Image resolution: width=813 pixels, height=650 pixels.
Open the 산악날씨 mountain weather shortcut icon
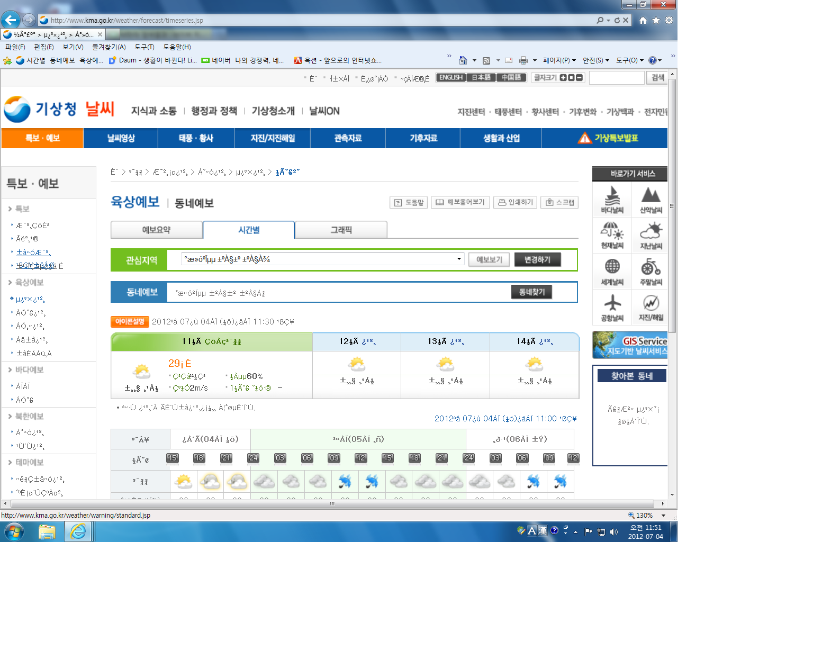[x=651, y=200]
